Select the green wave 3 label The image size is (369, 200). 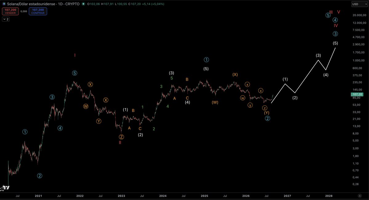point(161,87)
